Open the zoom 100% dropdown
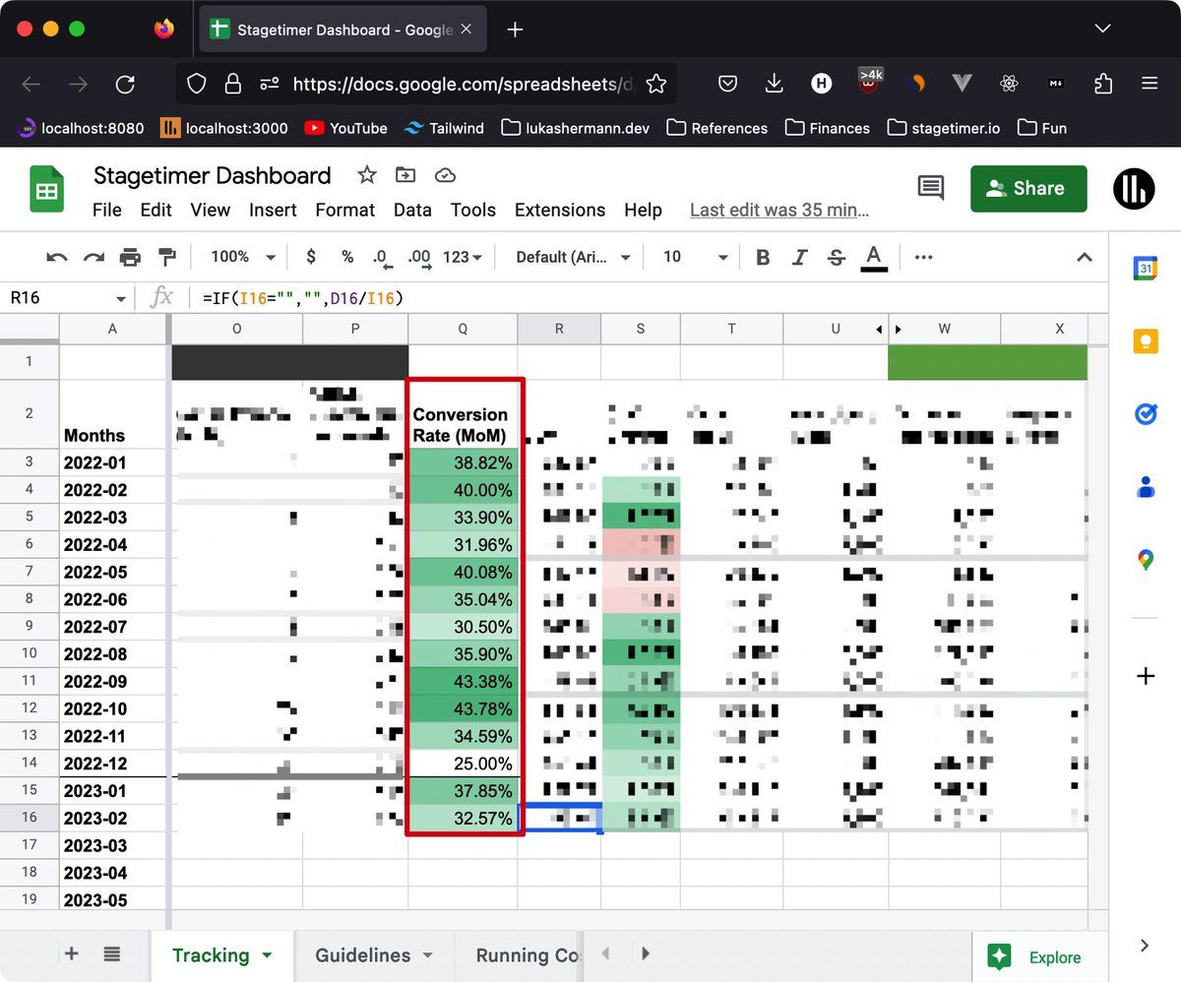Image resolution: width=1181 pixels, height=982 pixels. click(x=243, y=257)
